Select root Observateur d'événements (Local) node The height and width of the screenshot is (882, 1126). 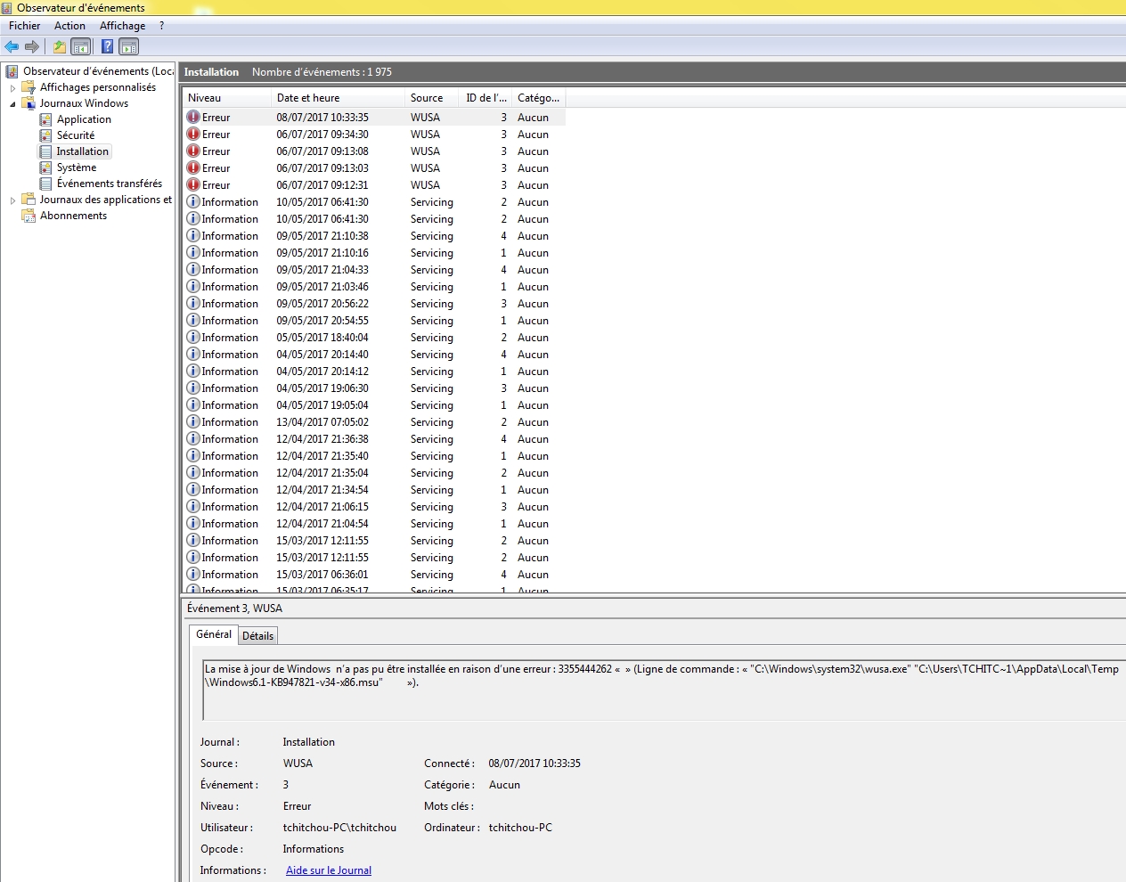pyautogui.click(x=98, y=71)
